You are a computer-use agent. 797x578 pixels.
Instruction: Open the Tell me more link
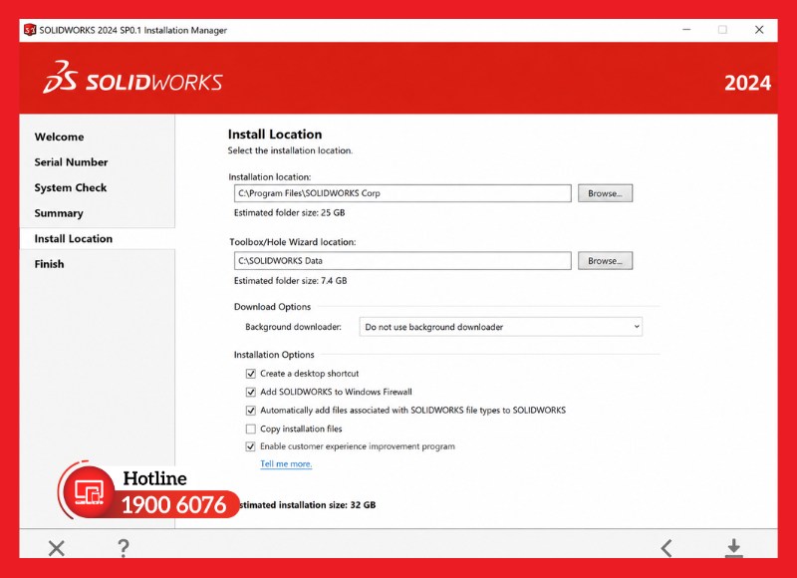286,463
